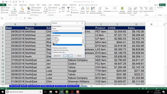Sort A to Z ascending icon
Image resolution: width=167 pixels, height=94 pixels.
(x=60, y=9)
